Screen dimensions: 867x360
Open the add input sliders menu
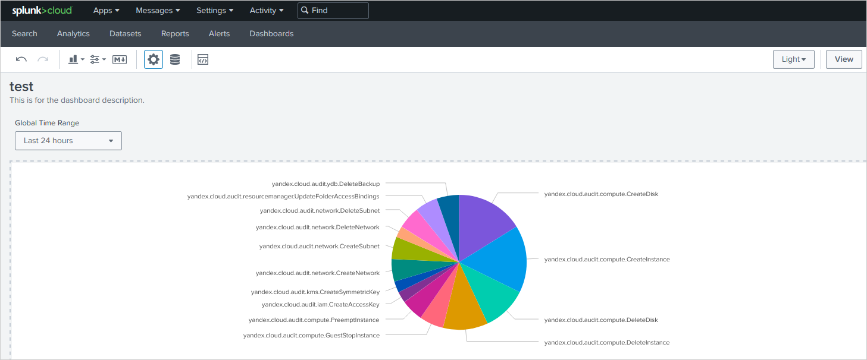click(98, 59)
